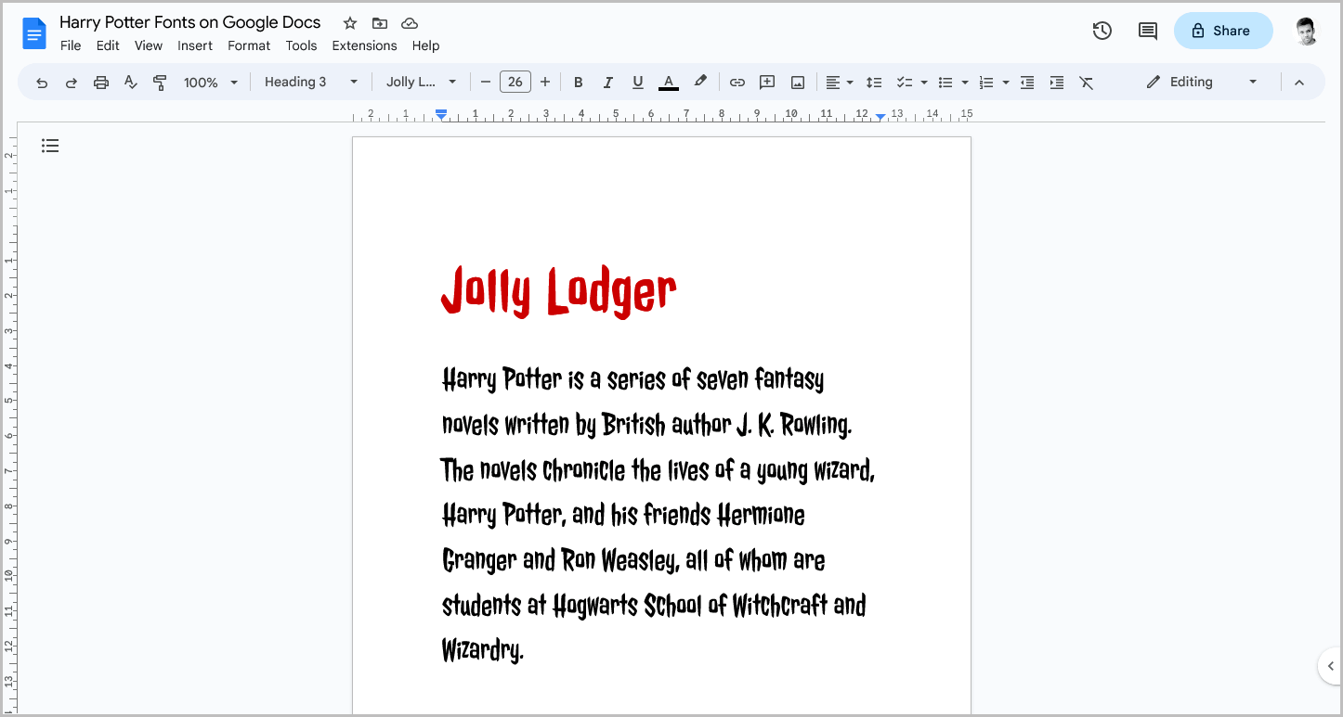Insert an image
This screenshot has height=717, width=1343.
pos(797,82)
